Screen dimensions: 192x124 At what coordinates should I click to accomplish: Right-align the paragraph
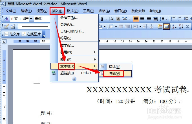[149, 19]
